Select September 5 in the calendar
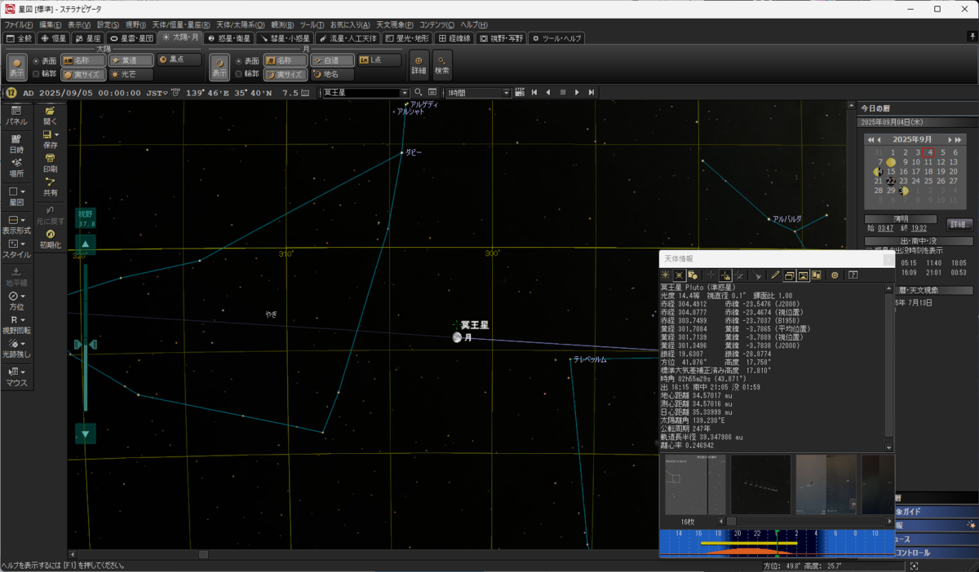 942,152
